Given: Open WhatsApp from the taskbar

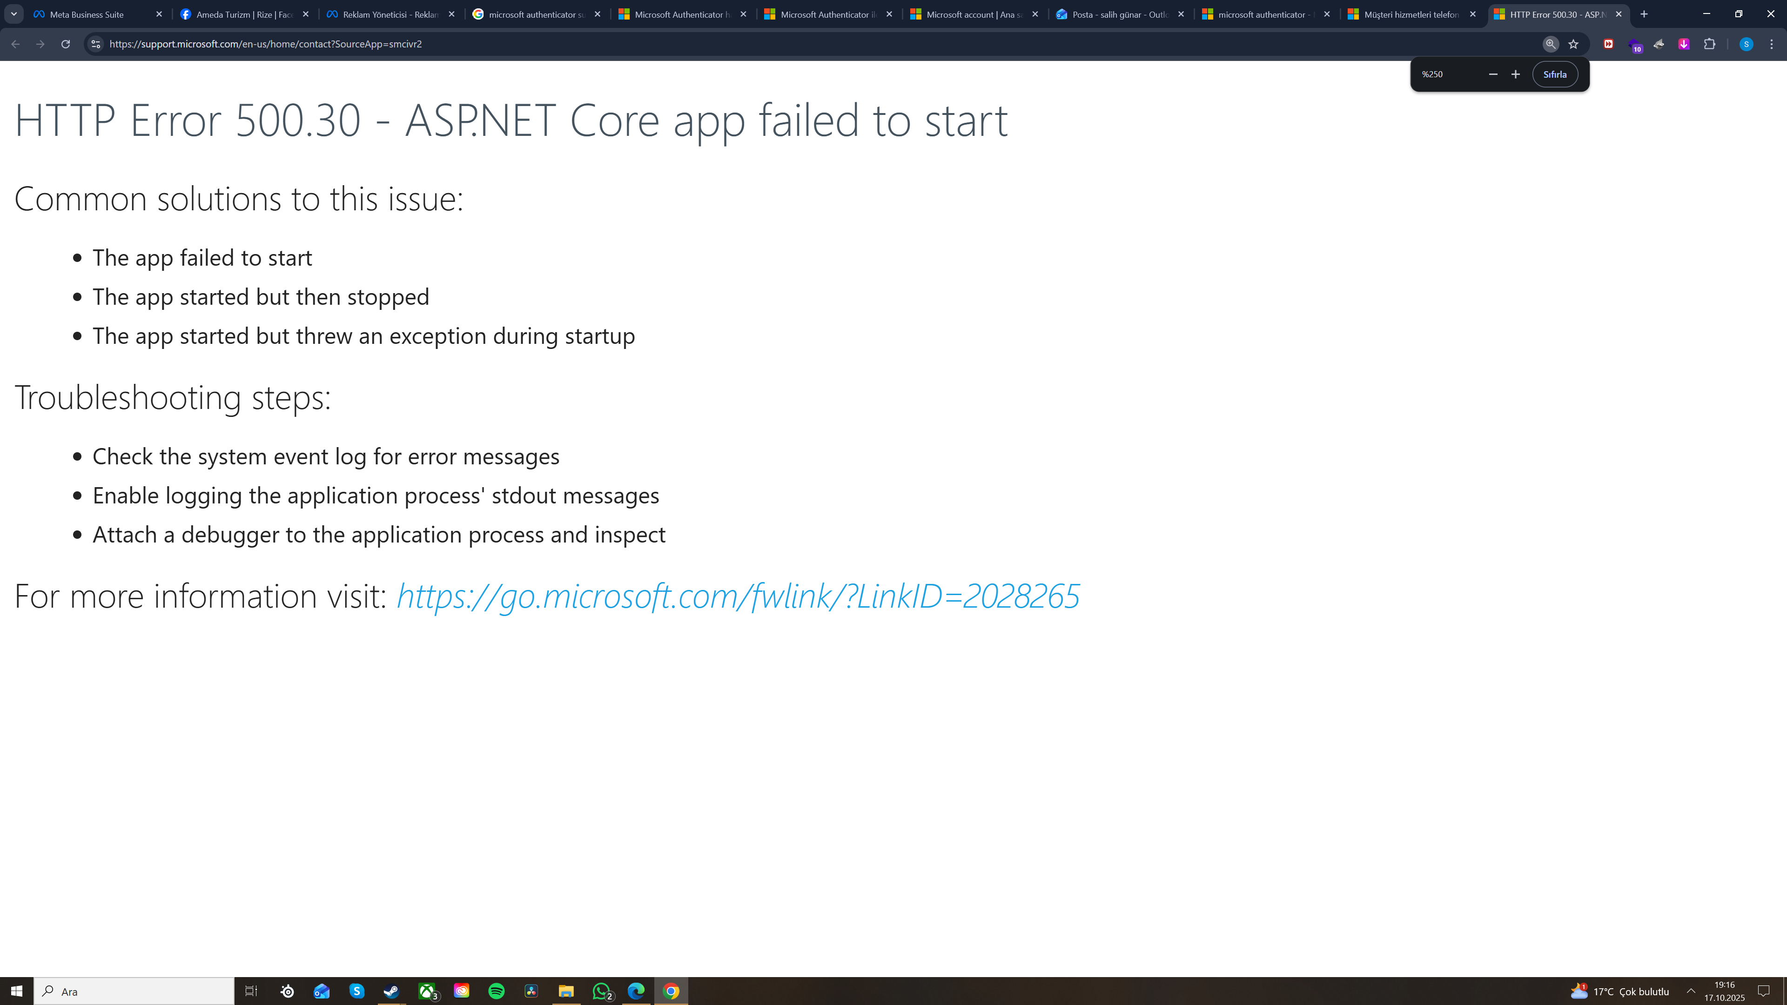Looking at the screenshot, I should coord(601,991).
